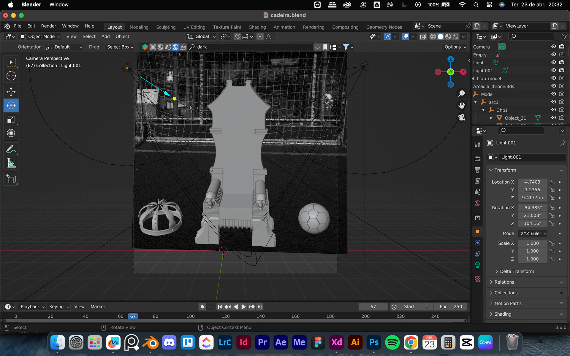570x356 pixels.
Task: Open the Default orientation dropdown
Action: 64,47
